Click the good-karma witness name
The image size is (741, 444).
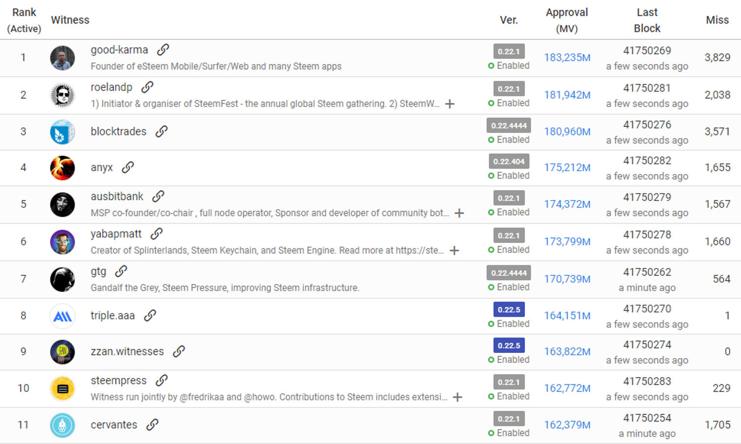tap(119, 50)
